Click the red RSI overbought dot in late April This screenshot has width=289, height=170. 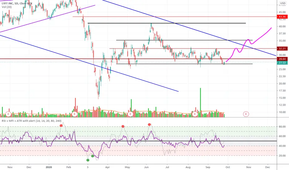pyautogui.click(x=123, y=126)
